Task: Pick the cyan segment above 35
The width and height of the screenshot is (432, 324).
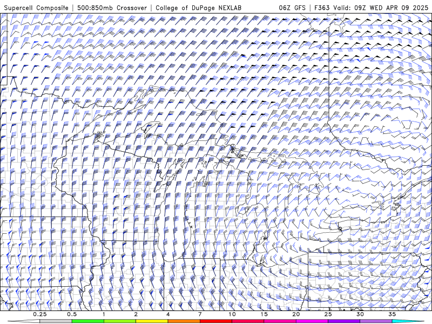Action: point(408,321)
